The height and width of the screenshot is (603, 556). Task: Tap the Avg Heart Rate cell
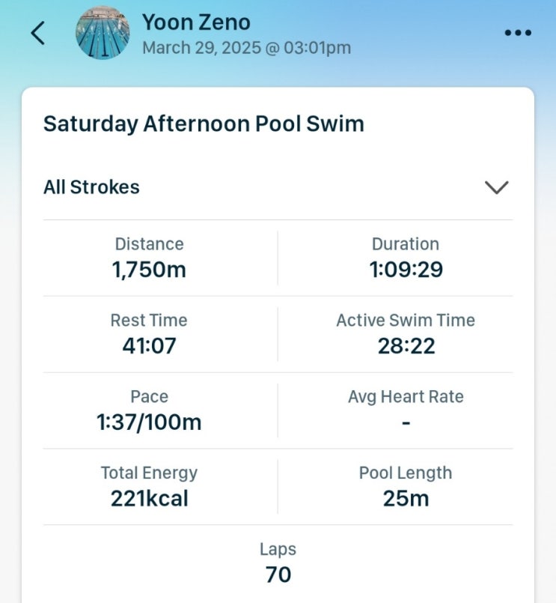[406, 410]
